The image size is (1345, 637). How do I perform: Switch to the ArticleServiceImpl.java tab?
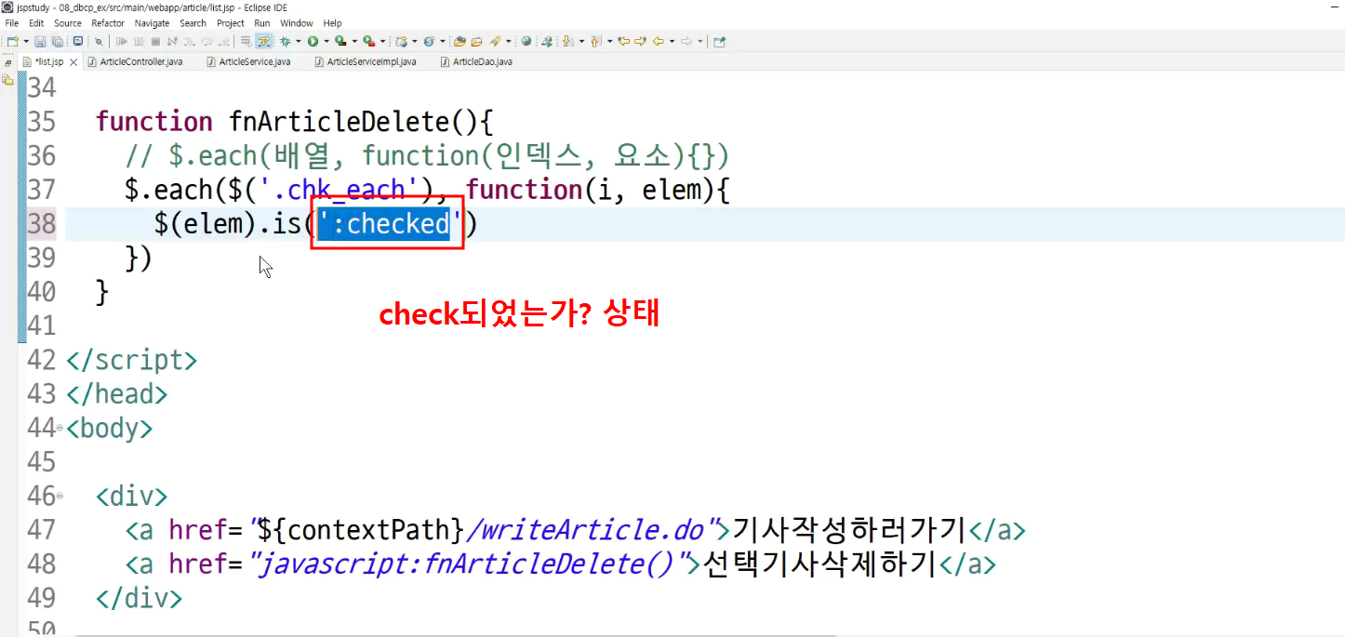[366, 61]
